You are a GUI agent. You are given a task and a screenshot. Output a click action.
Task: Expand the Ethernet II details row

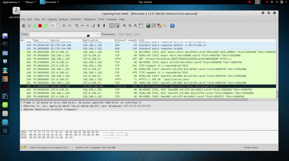coord(22,106)
